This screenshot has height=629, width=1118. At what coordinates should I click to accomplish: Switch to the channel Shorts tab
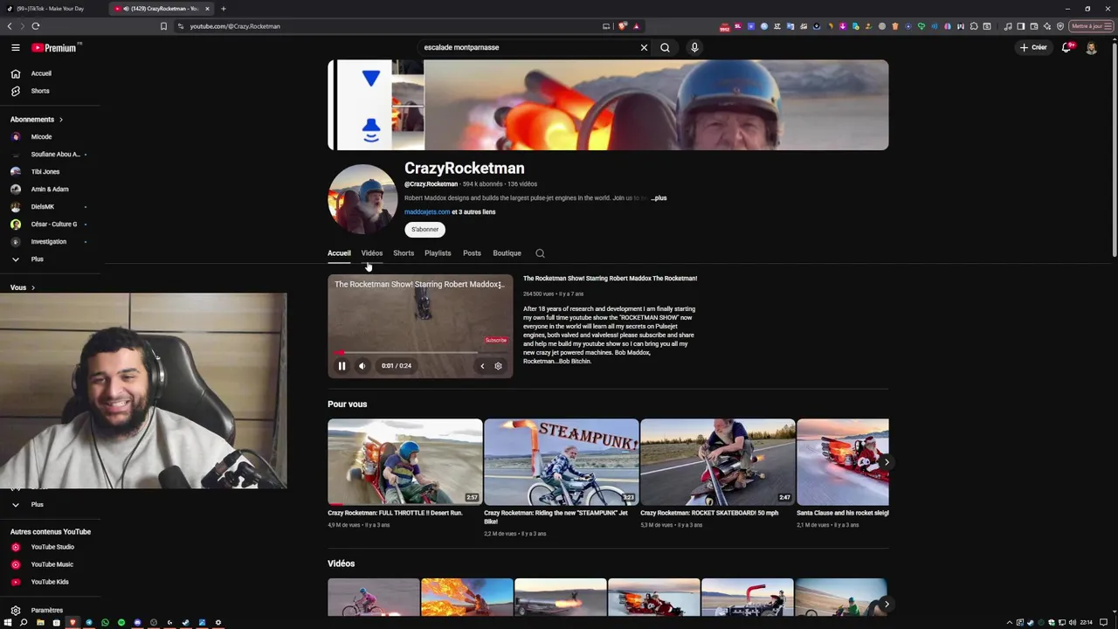point(404,253)
